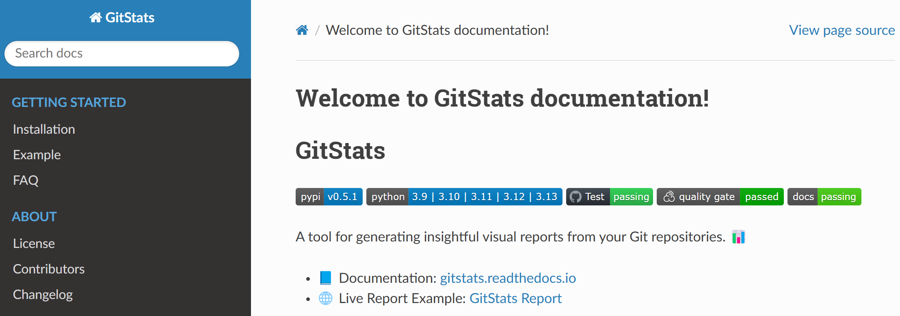Viewport: 900px width, 316px height.
Task: Open the Installation page
Action: [44, 129]
